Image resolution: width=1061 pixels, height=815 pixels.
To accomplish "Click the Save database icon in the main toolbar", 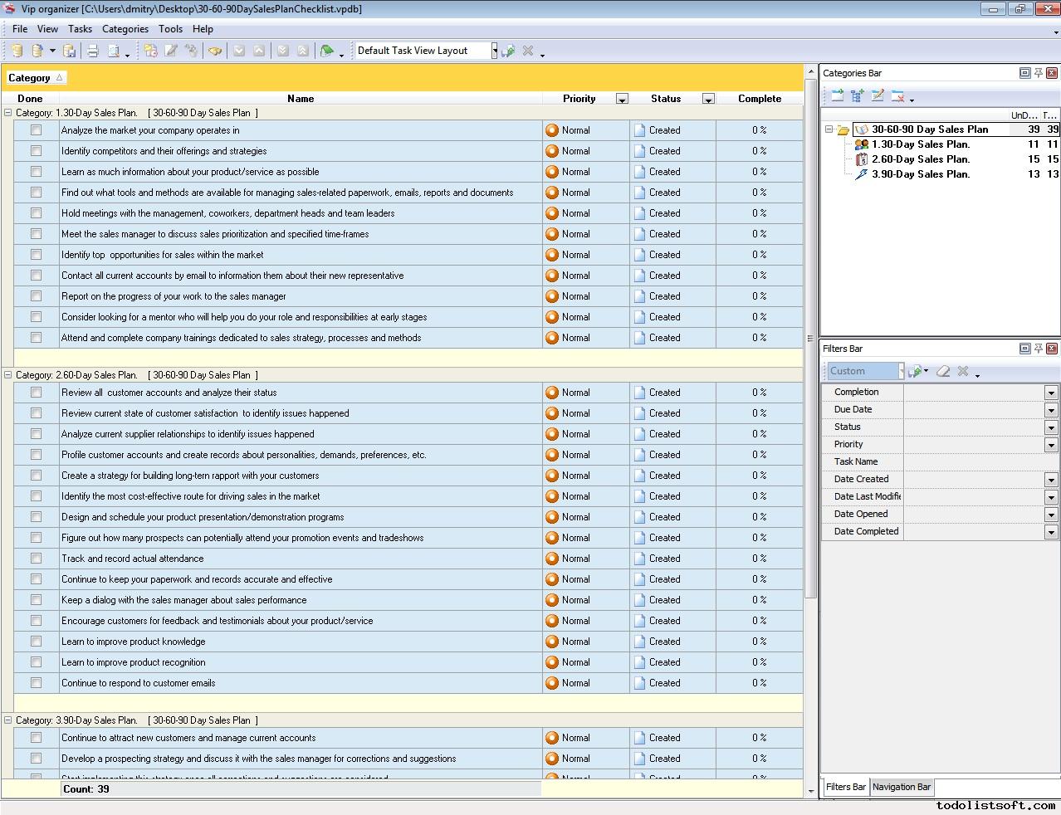I will (x=70, y=51).
